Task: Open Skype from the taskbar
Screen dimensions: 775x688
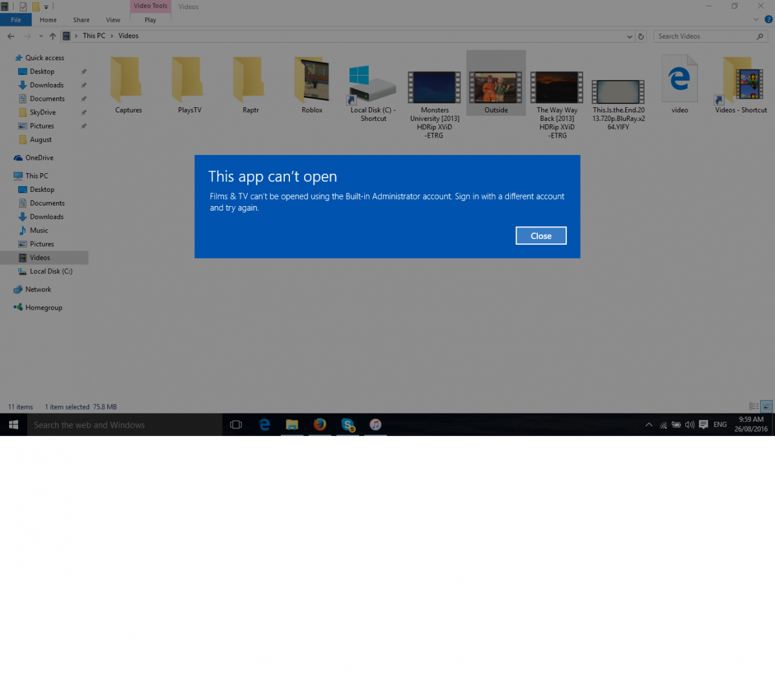Action: coord(347,424)
